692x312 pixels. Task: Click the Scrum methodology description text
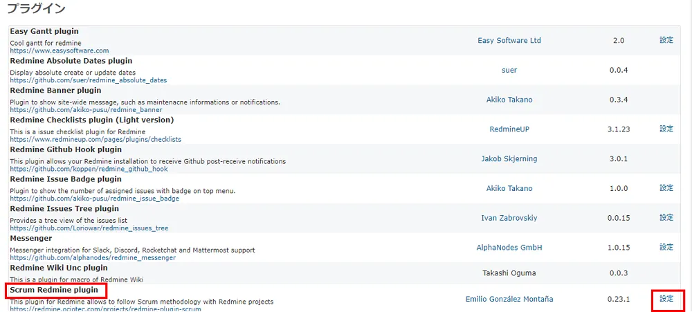click(142, 302)
